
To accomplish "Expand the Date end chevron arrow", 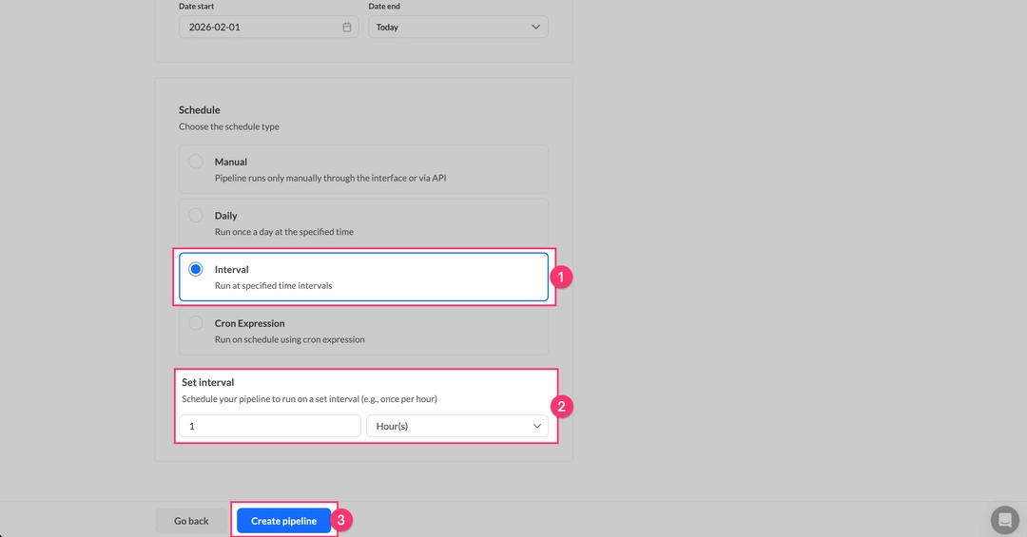I will [x=535, y=28].
